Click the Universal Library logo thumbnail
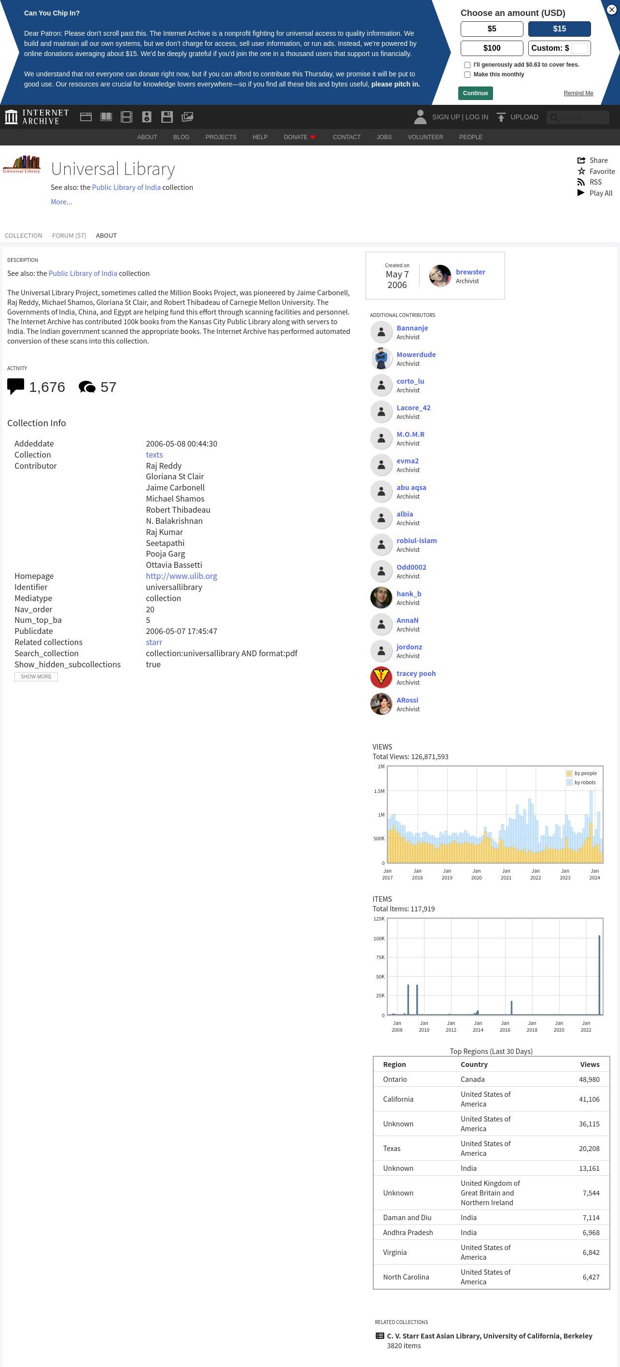 22,164
